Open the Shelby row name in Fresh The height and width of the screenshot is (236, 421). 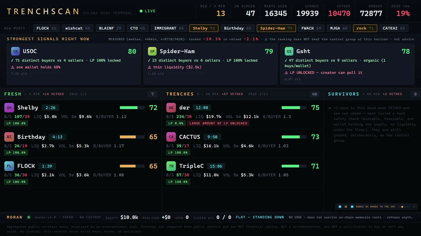[28, 108]
